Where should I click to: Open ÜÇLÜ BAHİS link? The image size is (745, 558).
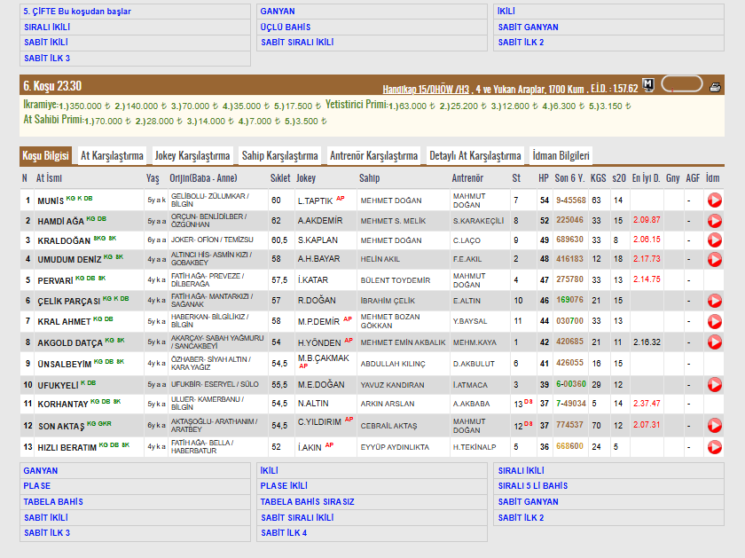click(x=285, y=28)
